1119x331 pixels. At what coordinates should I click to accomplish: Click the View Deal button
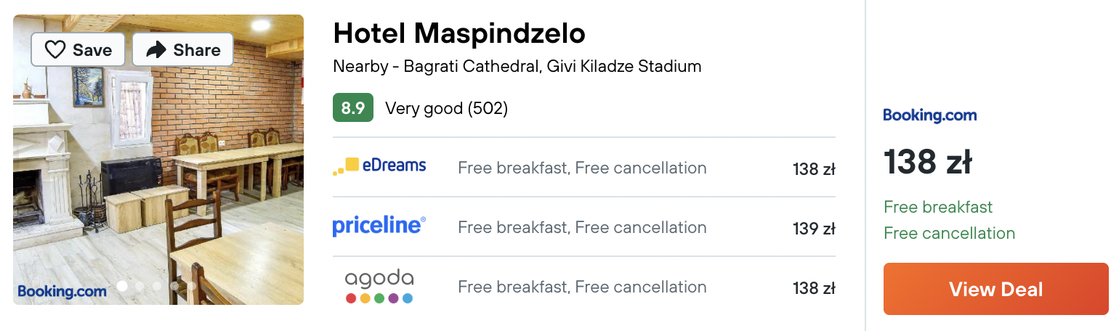coord(996,289)
